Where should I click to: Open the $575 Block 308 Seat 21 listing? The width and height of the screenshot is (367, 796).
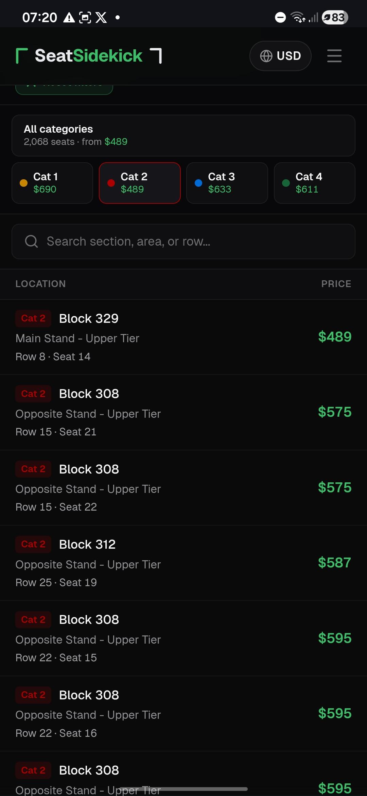tap(183, 412)
